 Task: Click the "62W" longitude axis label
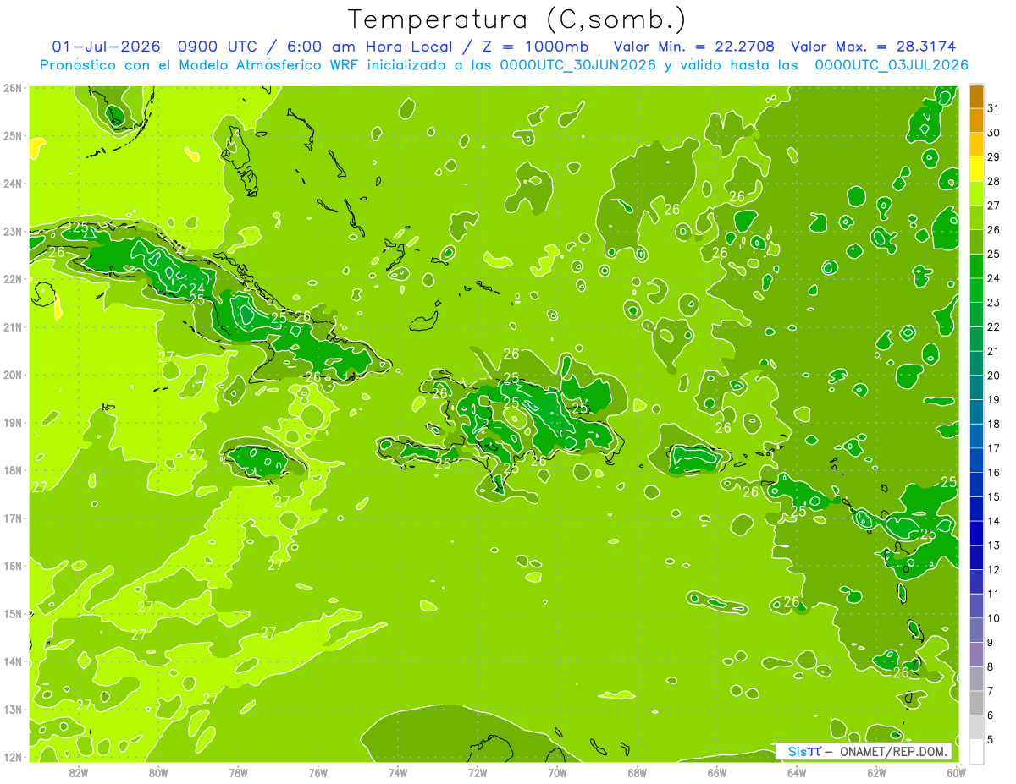pos(876,772)
